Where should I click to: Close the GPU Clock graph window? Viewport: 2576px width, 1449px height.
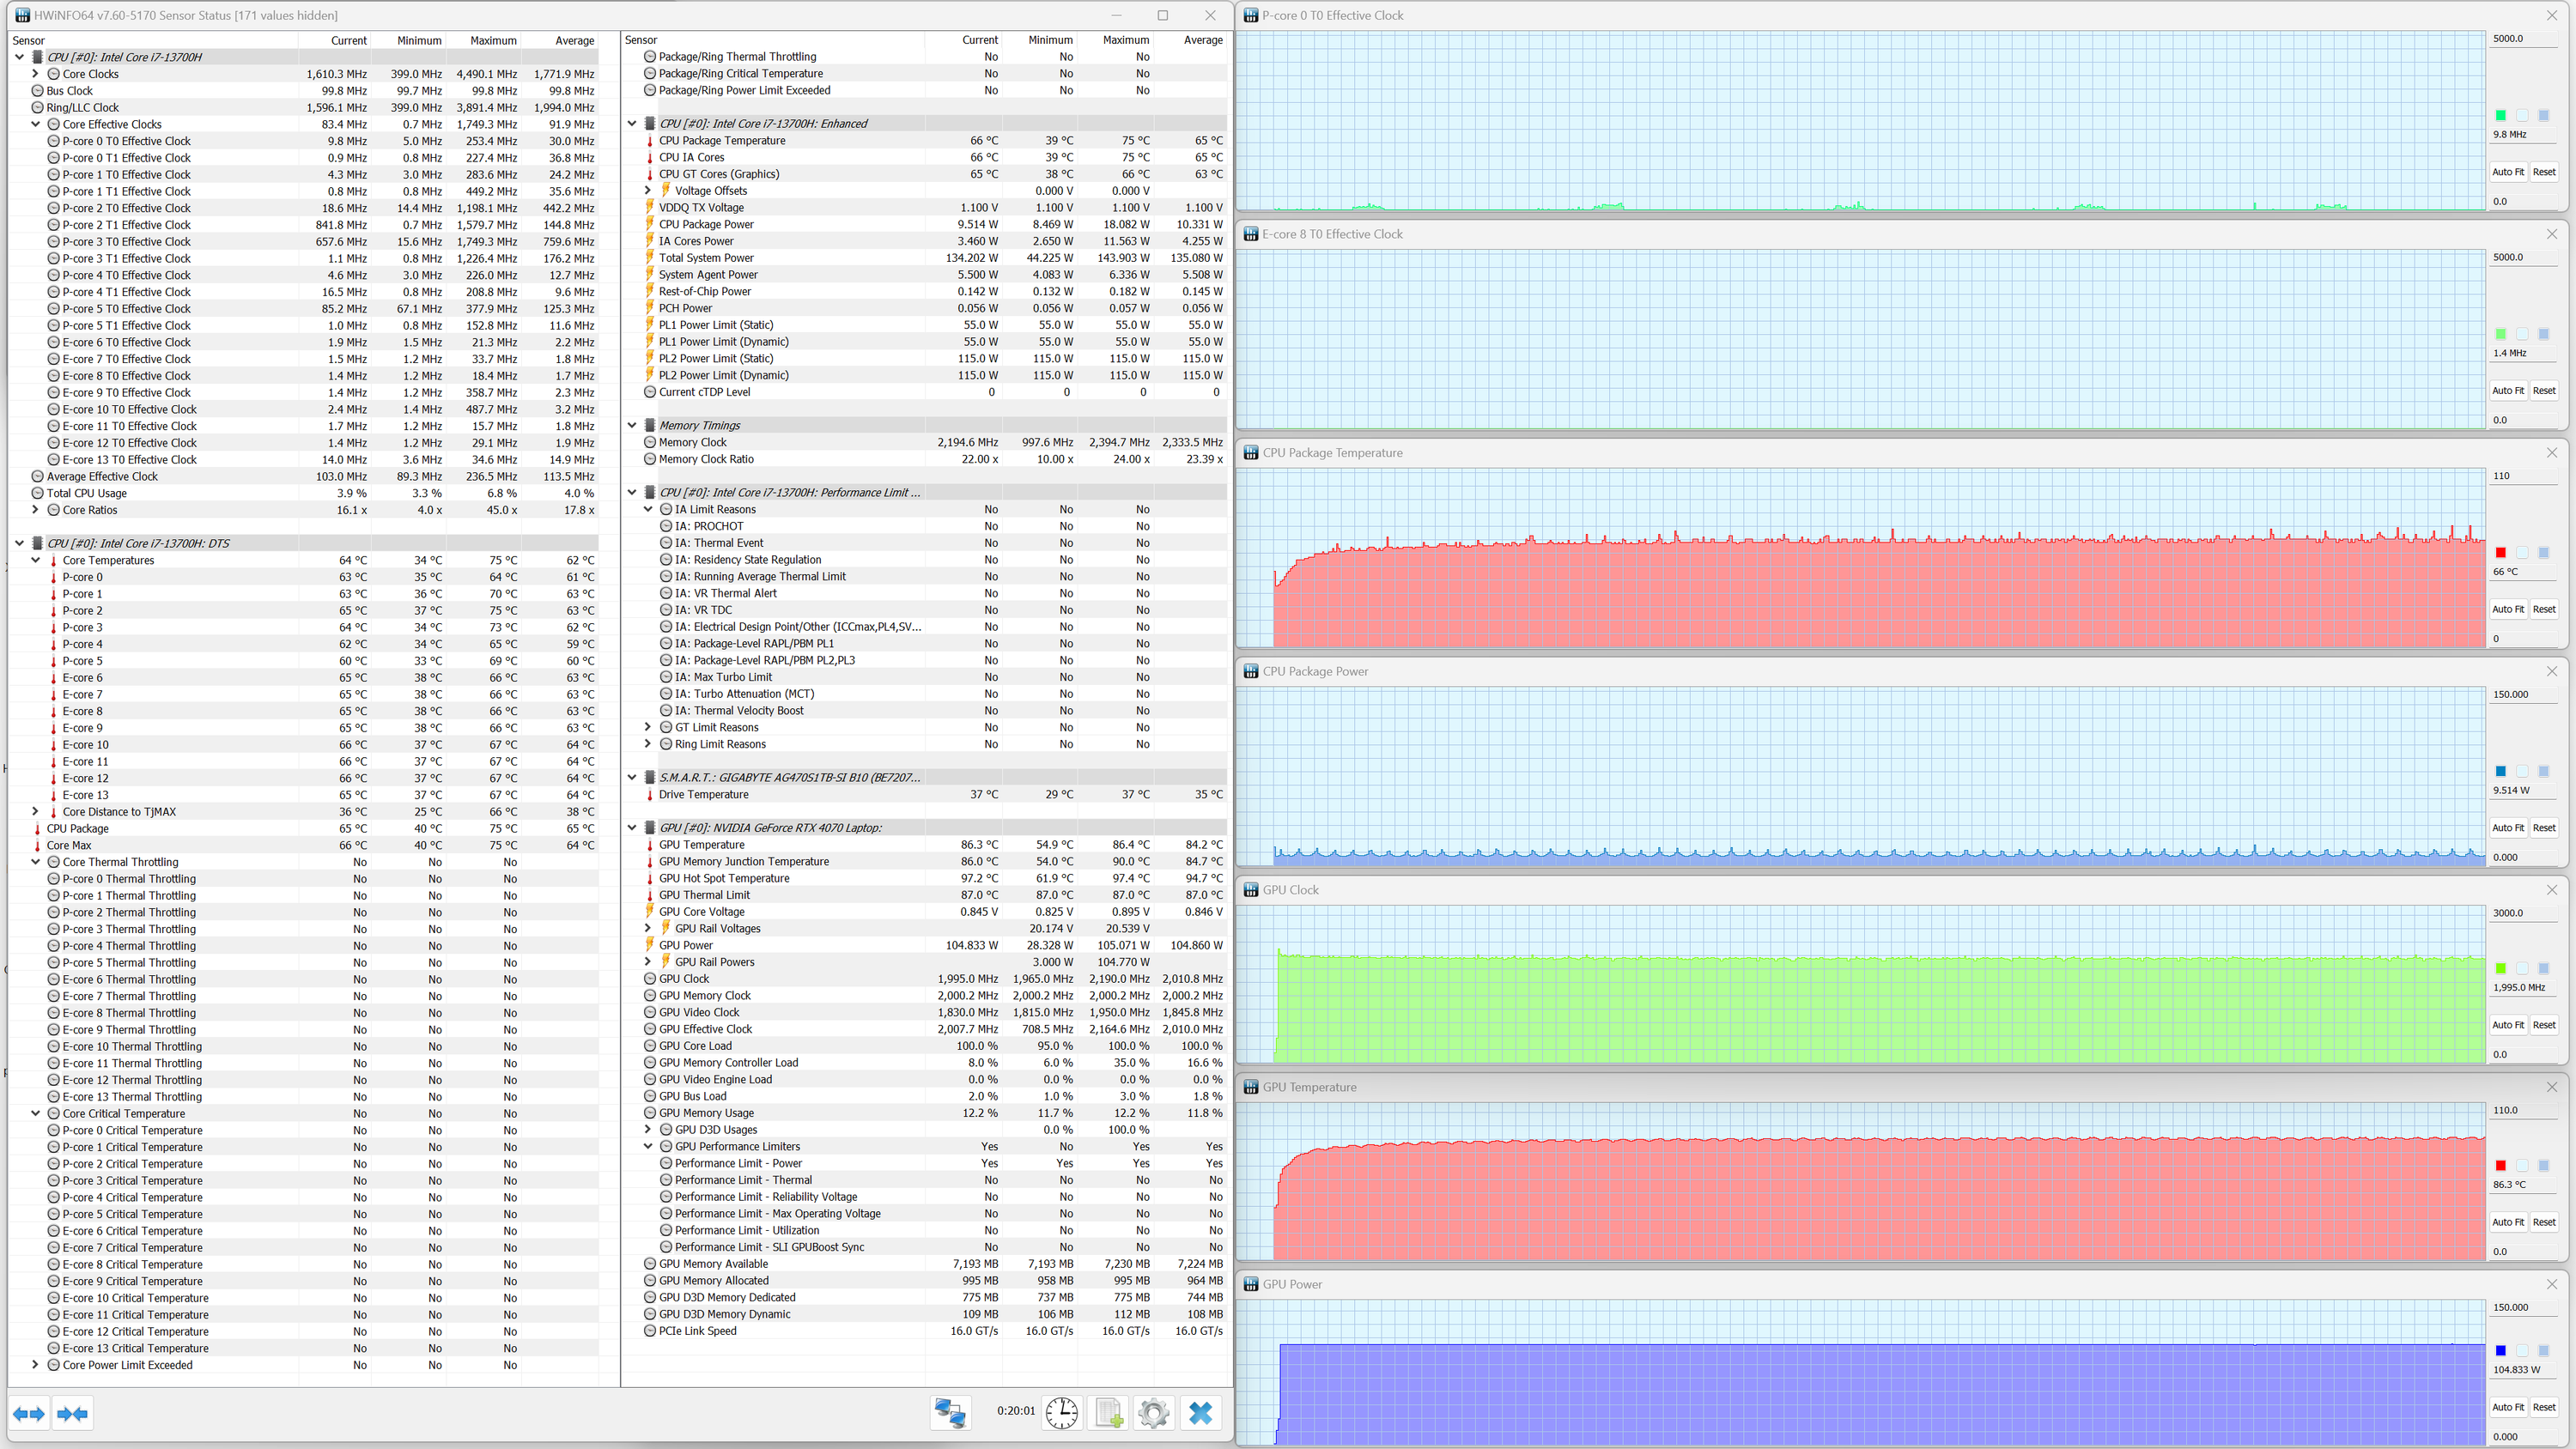pyautogui.click(x=2551, y=890)
